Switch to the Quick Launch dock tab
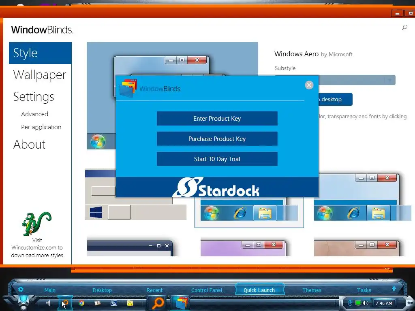Screen dimensions: 415x311 point(259,290)
